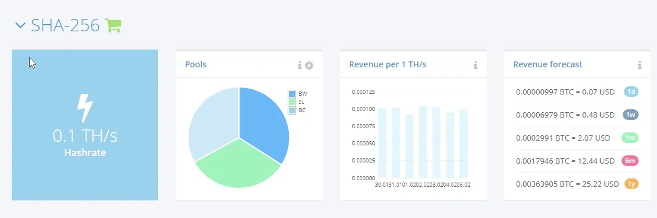This screenshot has height=218, width=657.
Task: Click the 0.000125 axis label
Action: pyautogui.click(x=363, y=92)
